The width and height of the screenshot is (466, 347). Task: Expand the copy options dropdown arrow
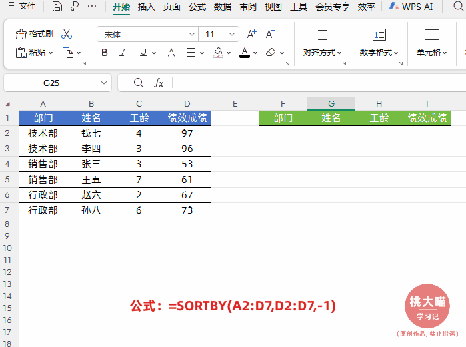pos(79,53)
